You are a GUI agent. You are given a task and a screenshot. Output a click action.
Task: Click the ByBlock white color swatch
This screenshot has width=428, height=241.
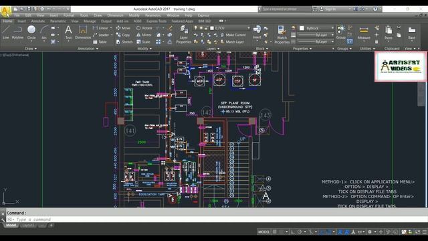click(x=302, y=28)
